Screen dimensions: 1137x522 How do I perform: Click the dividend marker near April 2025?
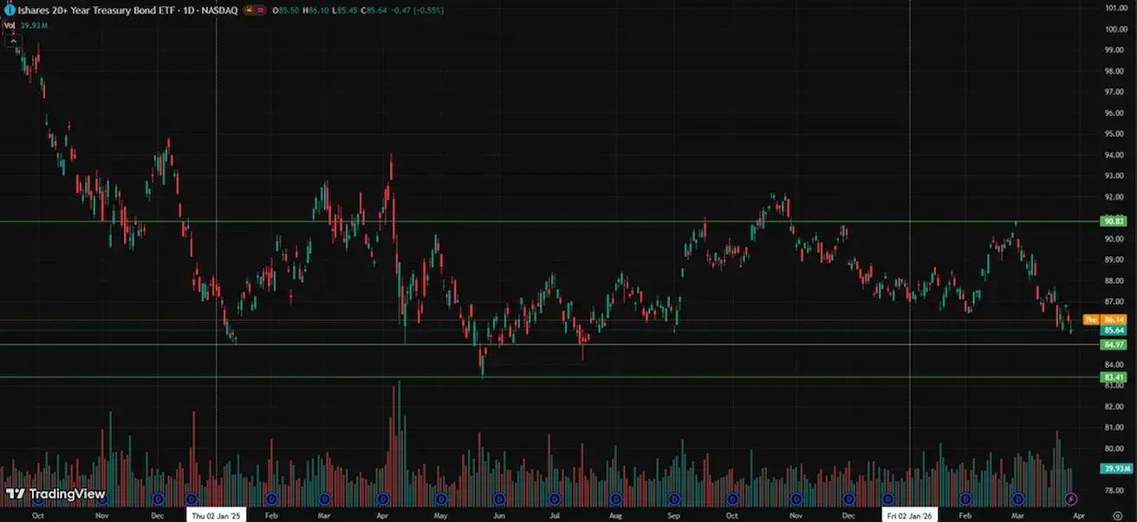click(x=382, y=499)
